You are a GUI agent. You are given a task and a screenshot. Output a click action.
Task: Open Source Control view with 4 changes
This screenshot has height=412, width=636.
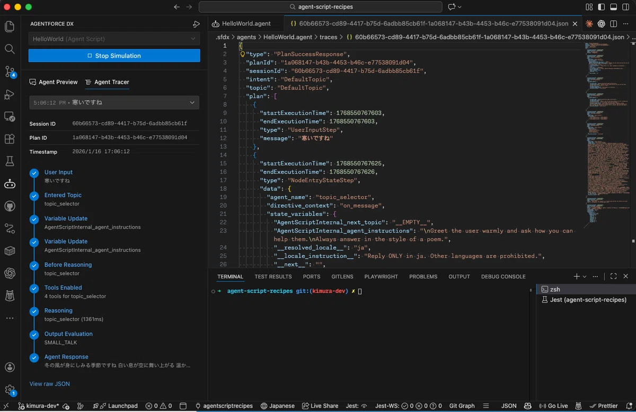(10, 71)
